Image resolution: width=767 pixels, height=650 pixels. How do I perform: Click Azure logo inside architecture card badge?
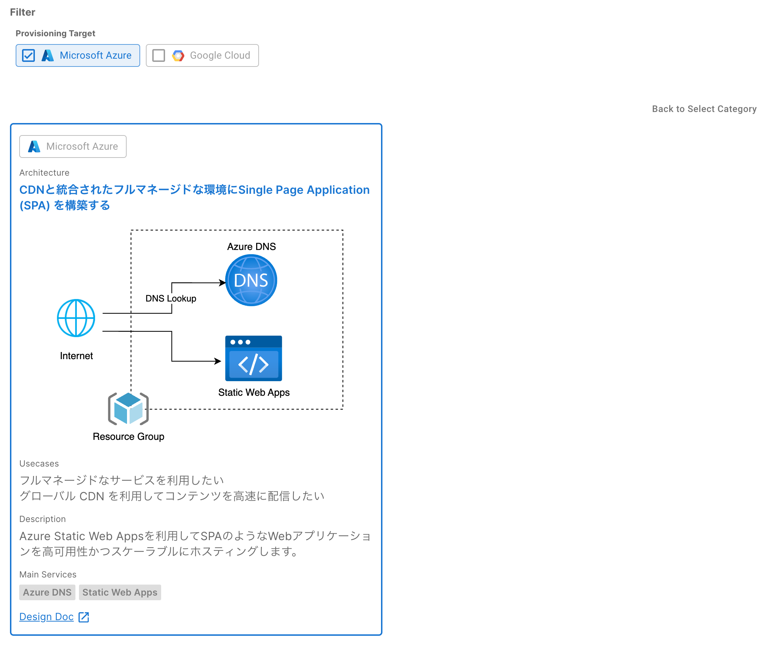34,146
